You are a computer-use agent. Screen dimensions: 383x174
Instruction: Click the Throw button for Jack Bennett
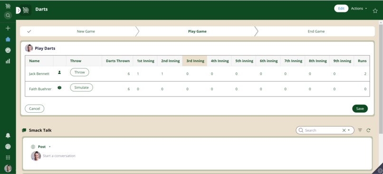(80, 72)
